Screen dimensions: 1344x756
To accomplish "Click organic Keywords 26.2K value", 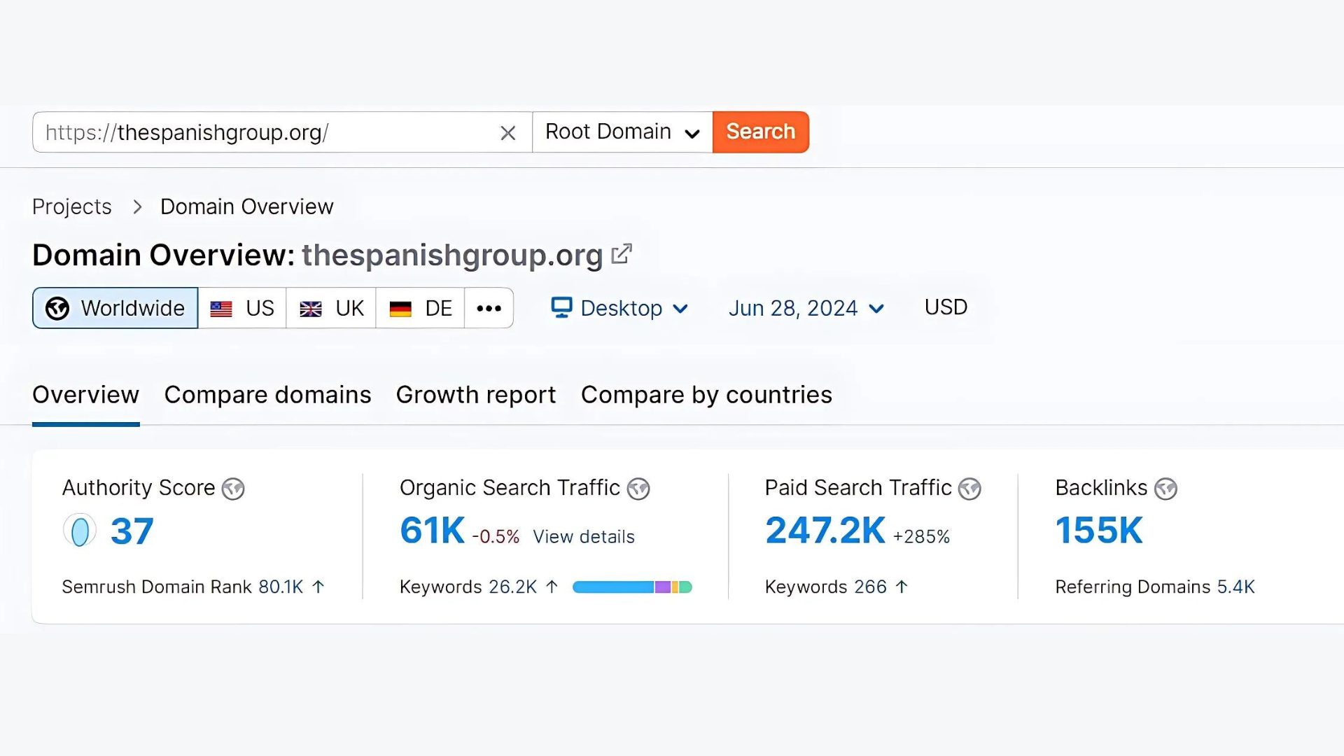I will point(512,587).
